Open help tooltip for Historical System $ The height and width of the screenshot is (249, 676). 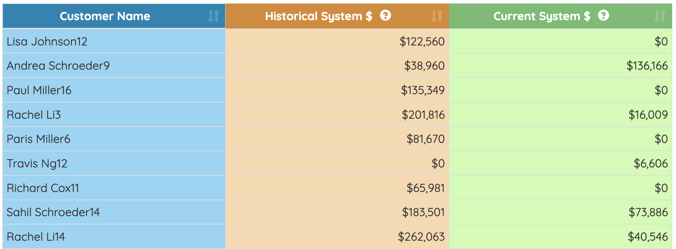(386, 16)
